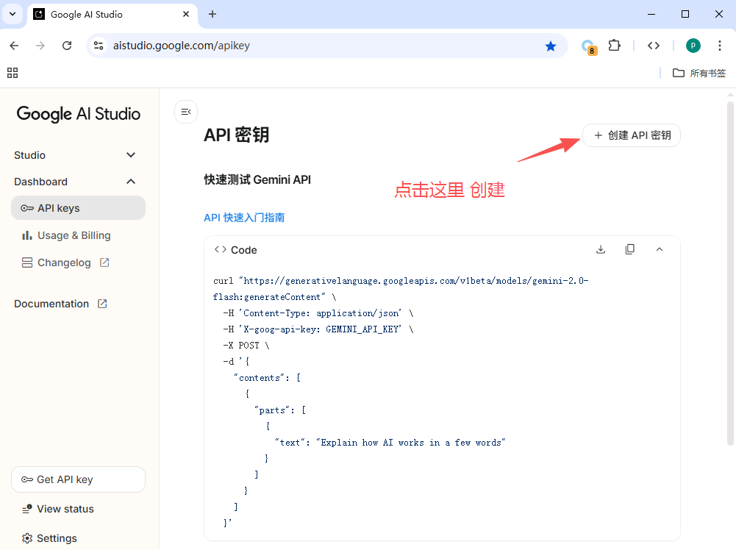Open the API 快速入门指南 link
The height and width of the screenshot is (550, 736).
point(244,218)
